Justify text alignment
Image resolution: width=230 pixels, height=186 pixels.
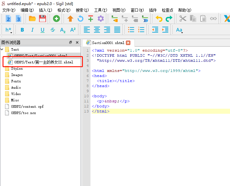pyautogui.click(x=117, y=30)
